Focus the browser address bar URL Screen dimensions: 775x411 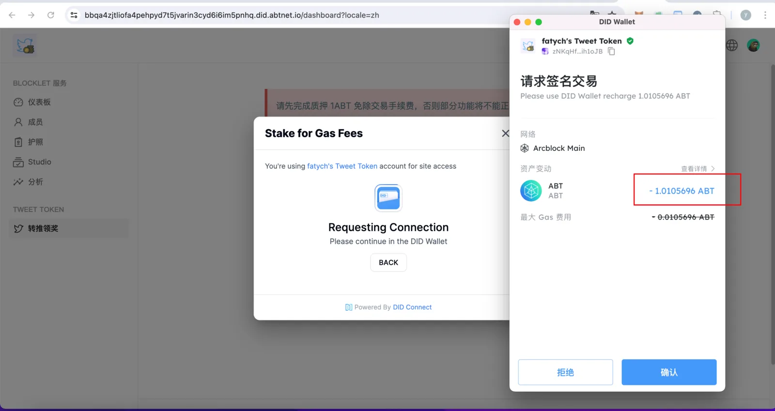(232, 15)
